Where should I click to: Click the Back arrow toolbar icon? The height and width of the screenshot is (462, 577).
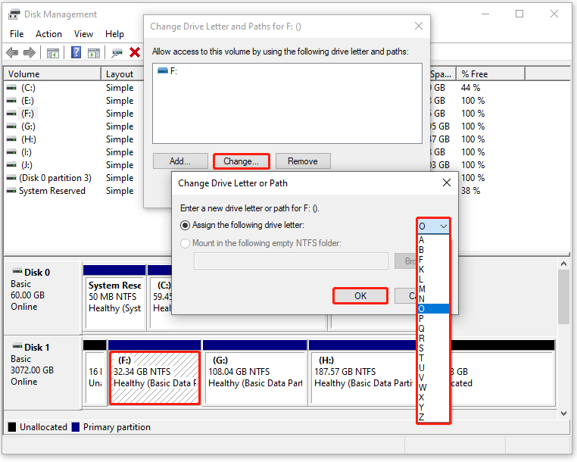click(12, 53)
